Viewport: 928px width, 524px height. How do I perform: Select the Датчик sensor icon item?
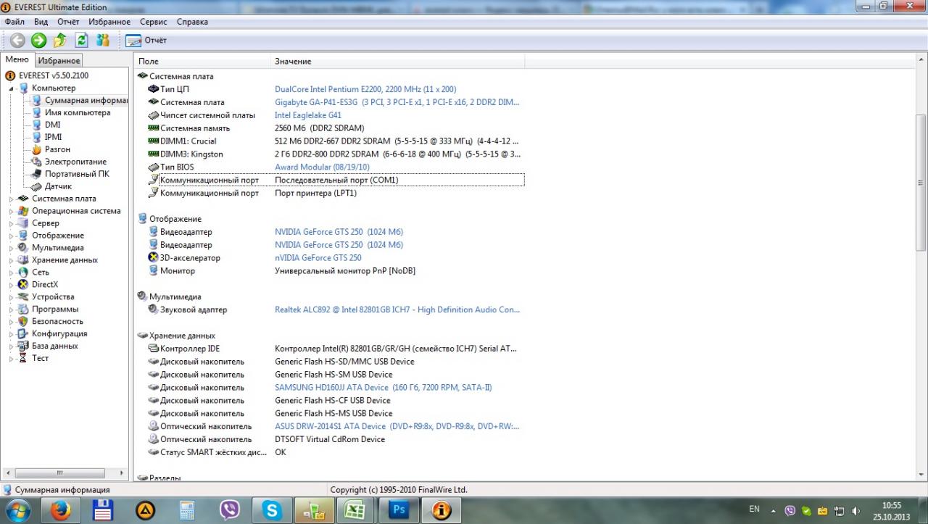click(x=38, y=186)
